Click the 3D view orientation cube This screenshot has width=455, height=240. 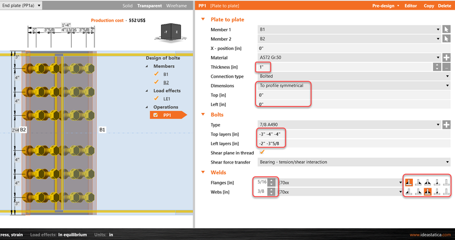click(169, 32)
